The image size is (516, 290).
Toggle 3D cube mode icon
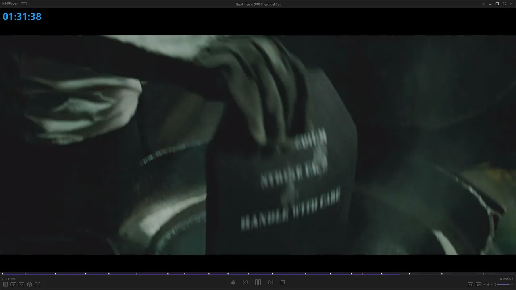(x=29, y=284)
